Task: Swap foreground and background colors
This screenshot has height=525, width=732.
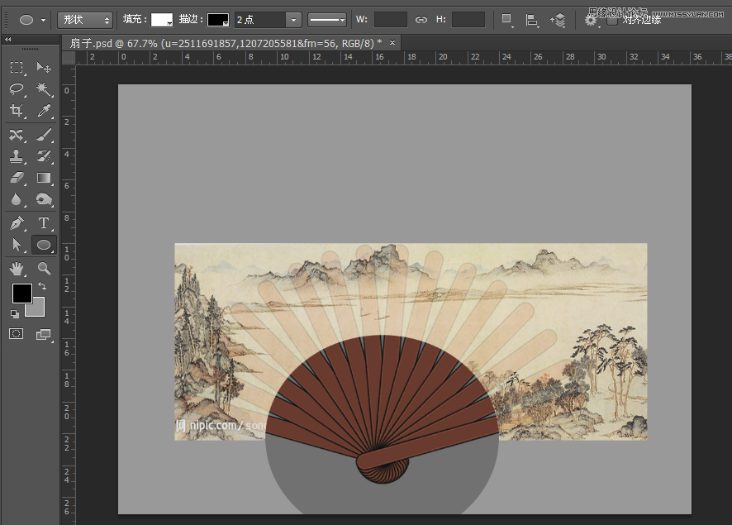Action: point(41,286)
